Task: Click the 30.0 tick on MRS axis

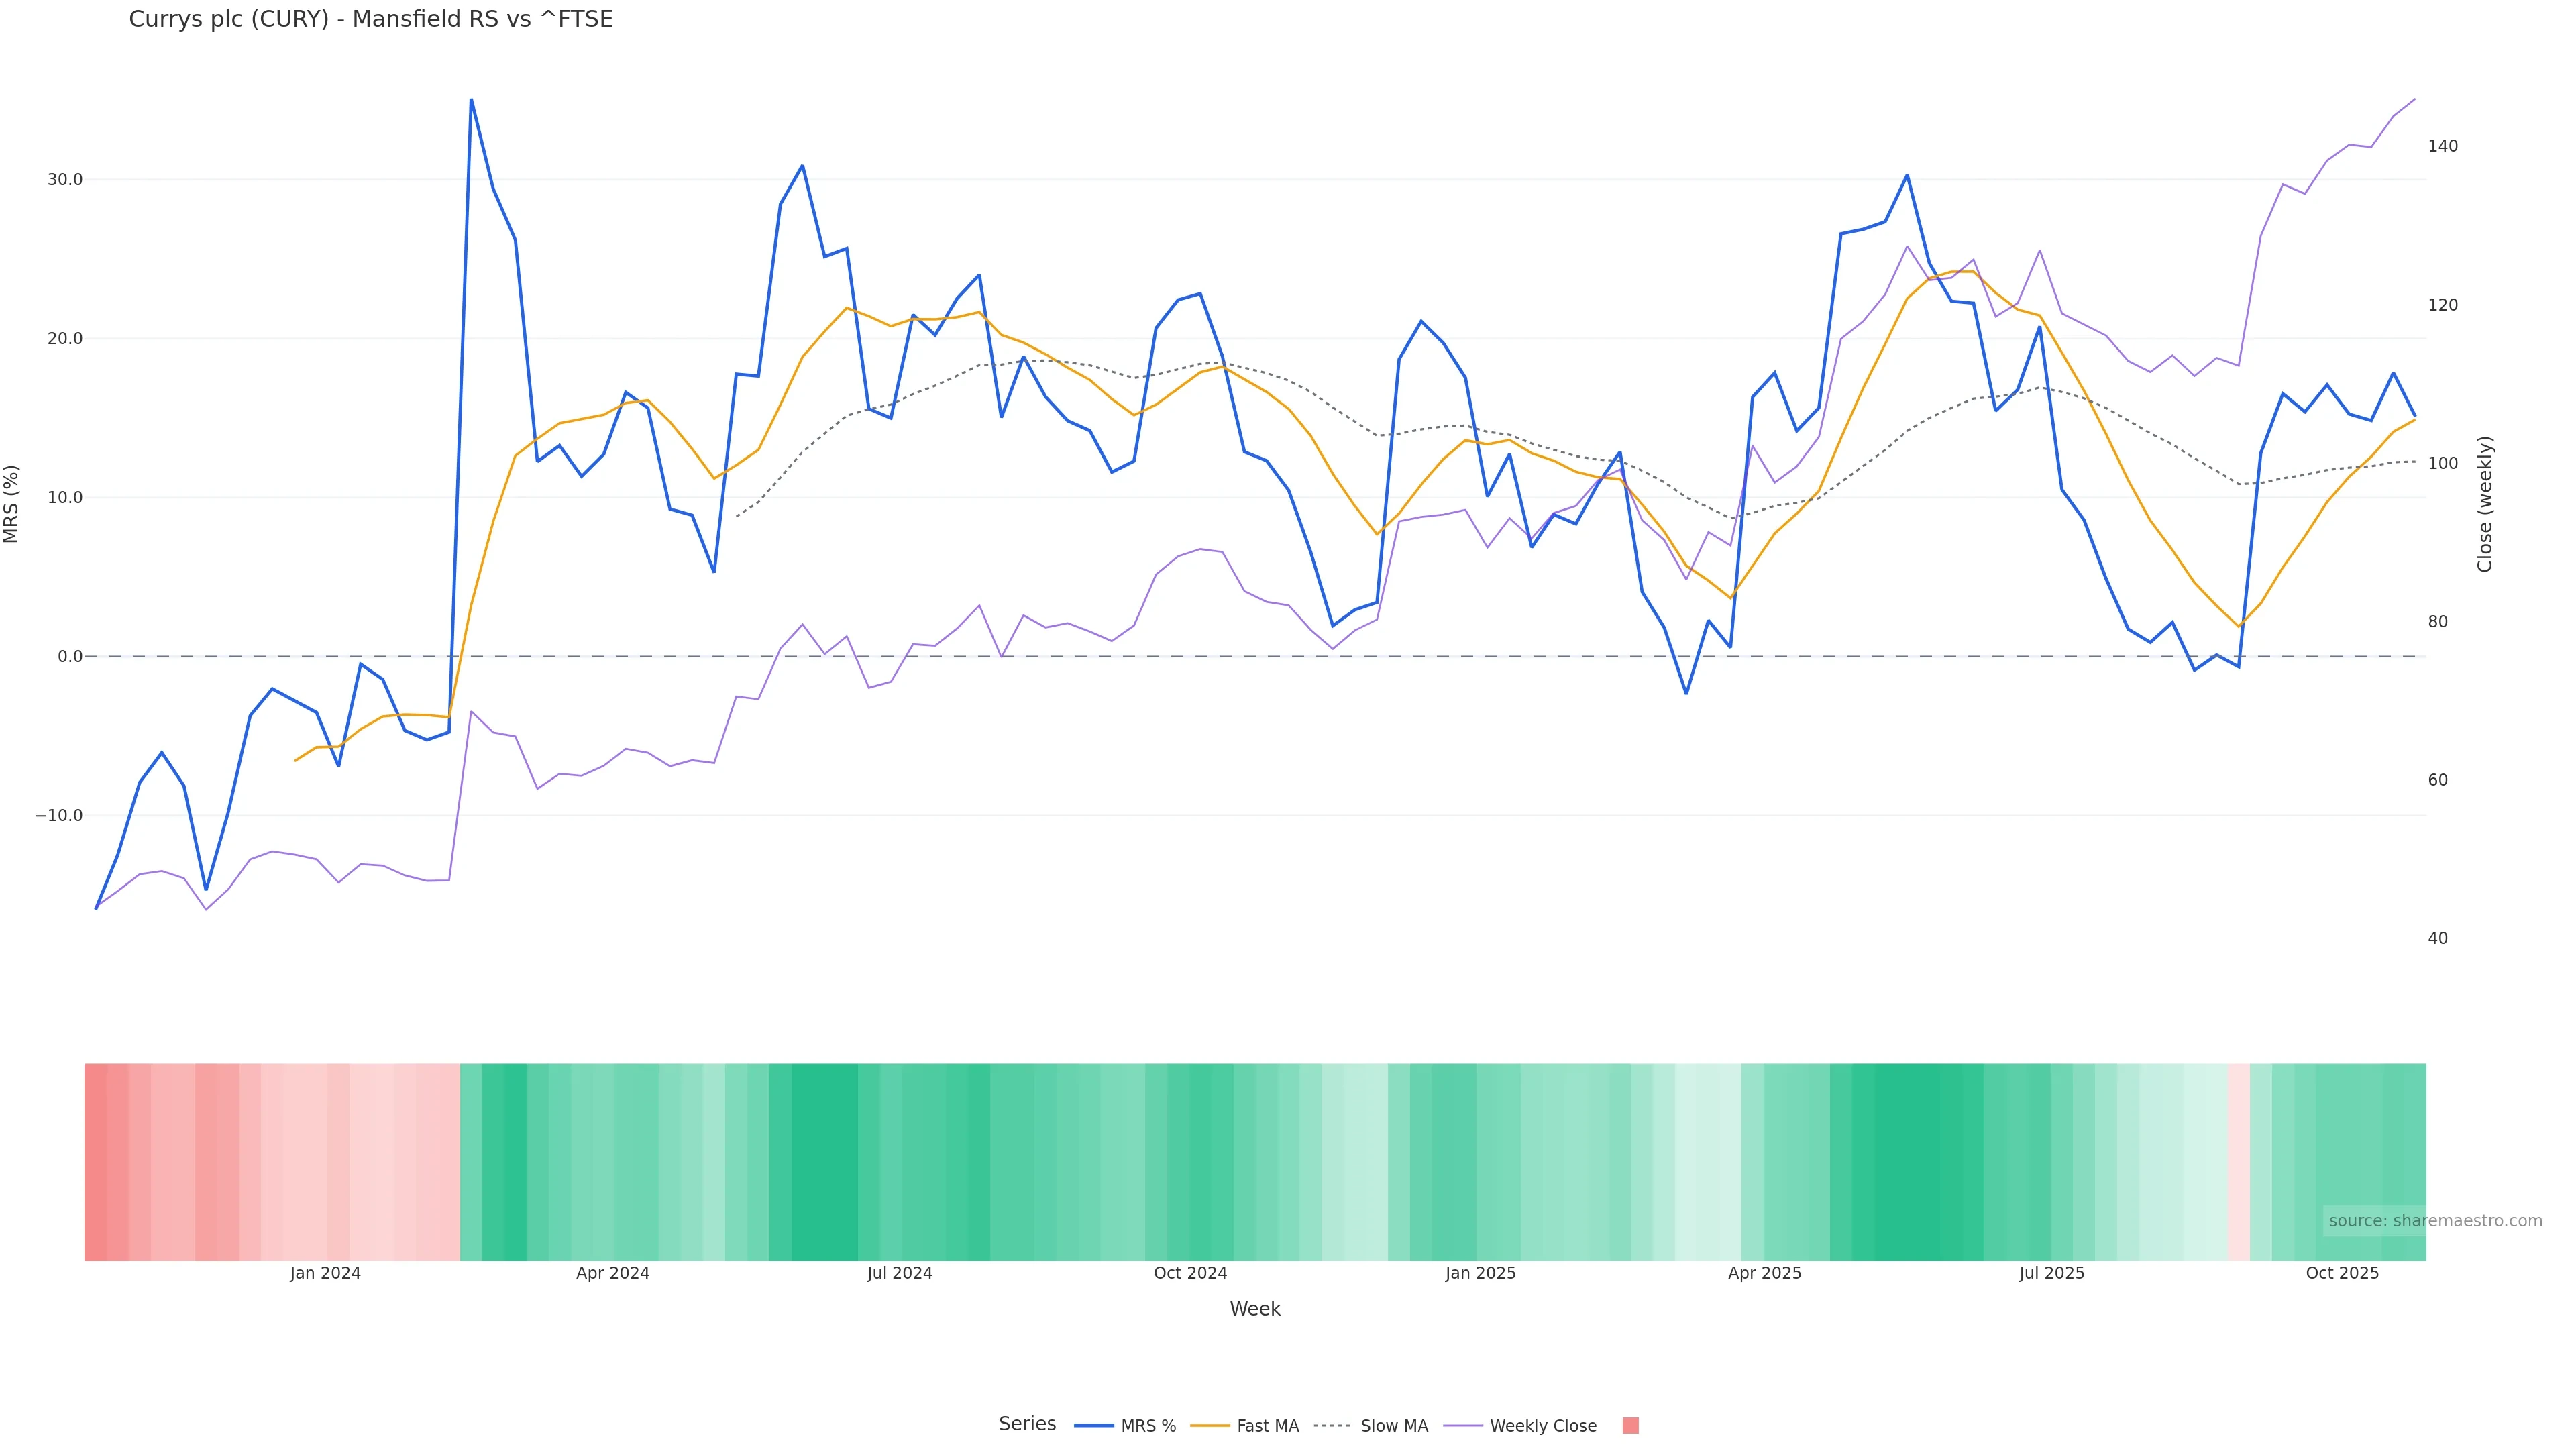Action: [x=64, y=180]
